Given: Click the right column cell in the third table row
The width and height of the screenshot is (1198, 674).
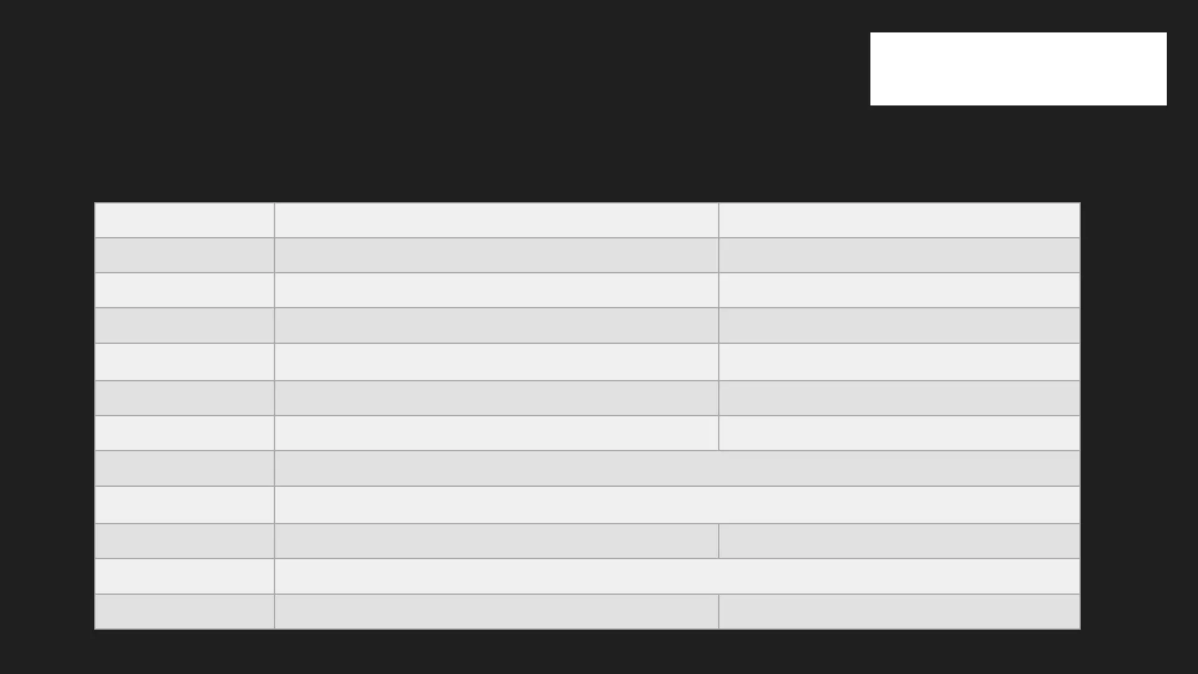Looking at the screenshot, I should coord(898,290).
